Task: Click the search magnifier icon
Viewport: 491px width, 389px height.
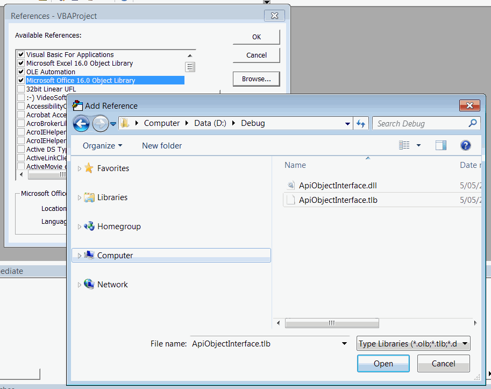Action: coord(473,123)
